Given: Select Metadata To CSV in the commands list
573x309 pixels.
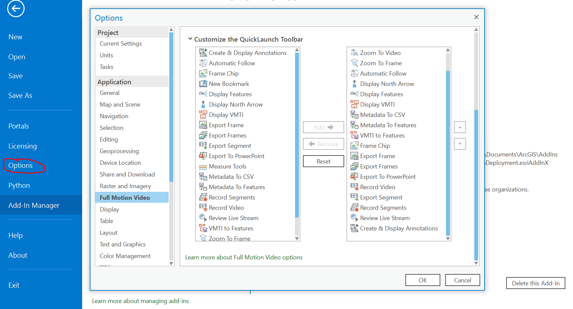Looking at the screenshot, I should point(231,176).
